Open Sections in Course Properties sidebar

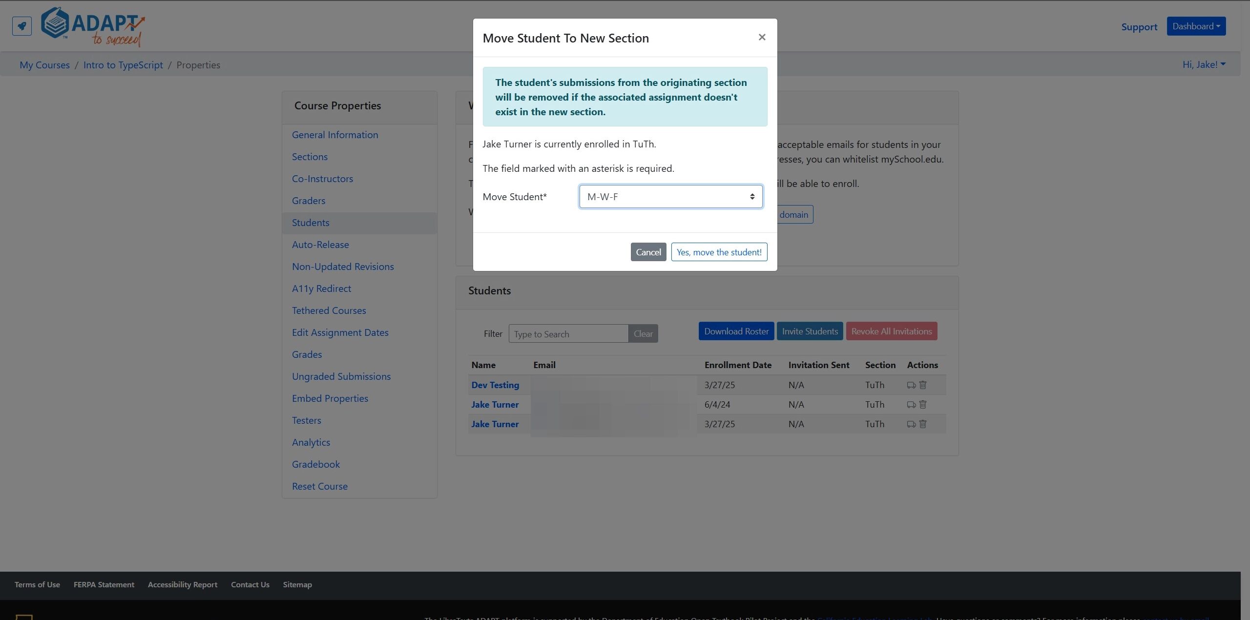click(310, 157)
